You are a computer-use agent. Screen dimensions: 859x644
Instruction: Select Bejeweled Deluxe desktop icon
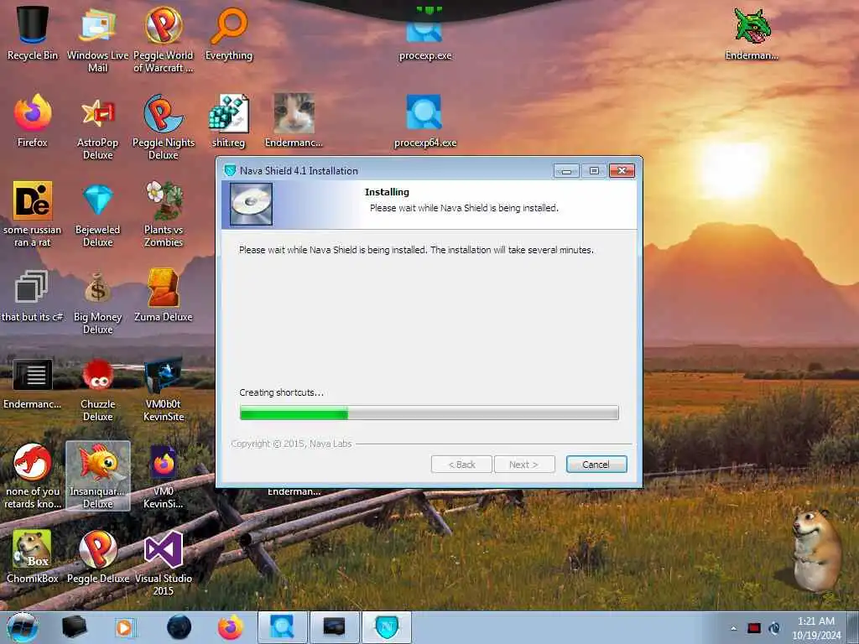pos(97,214)
